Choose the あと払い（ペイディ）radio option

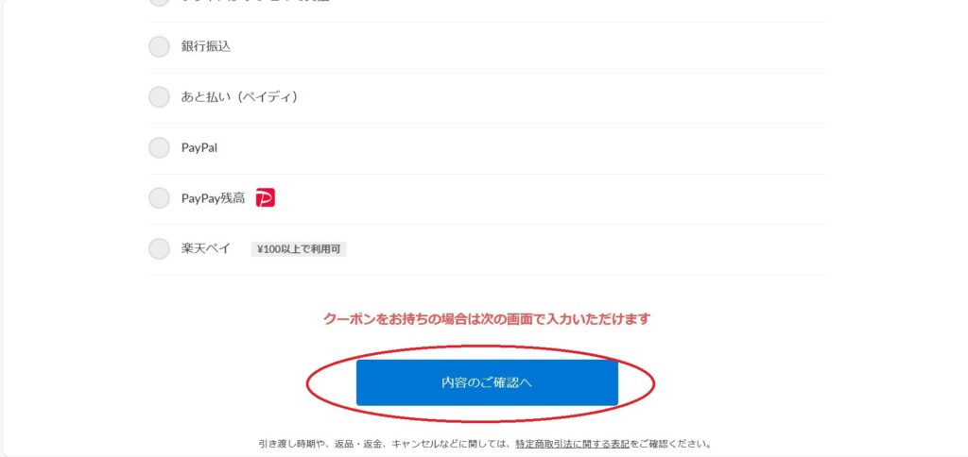coord(159,97)
